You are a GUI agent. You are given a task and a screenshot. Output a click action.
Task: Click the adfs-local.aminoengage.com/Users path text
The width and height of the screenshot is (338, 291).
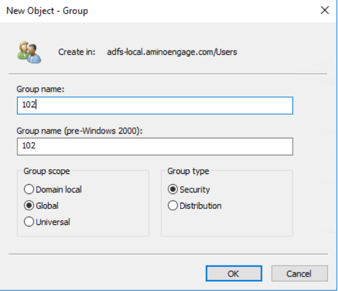tap(172, 52)
